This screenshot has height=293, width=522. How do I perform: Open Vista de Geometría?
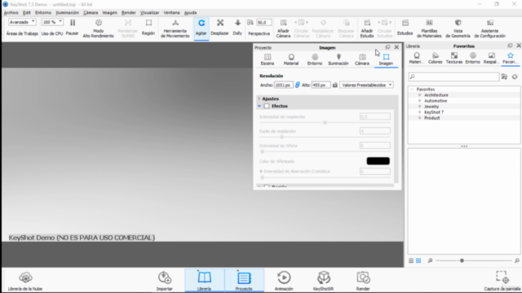coord(458,28)
